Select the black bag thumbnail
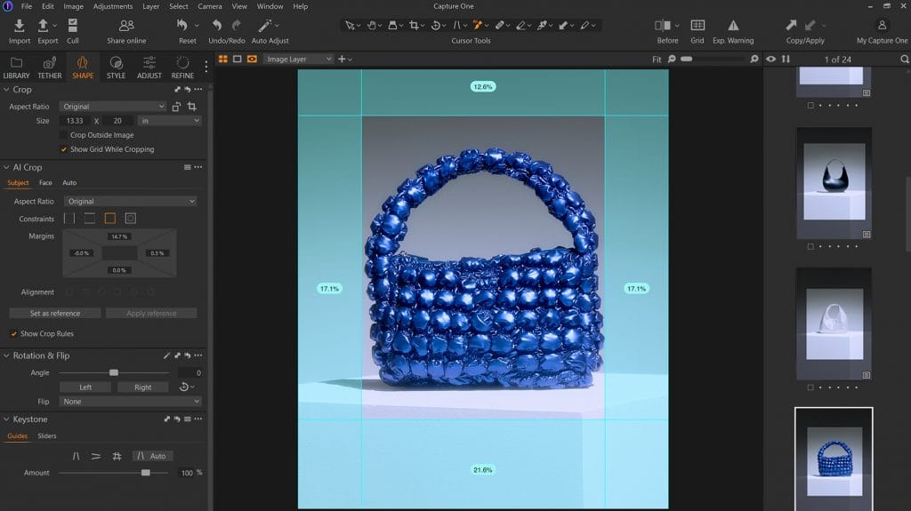Screen dimensions: 911x511 pos(834,182)
